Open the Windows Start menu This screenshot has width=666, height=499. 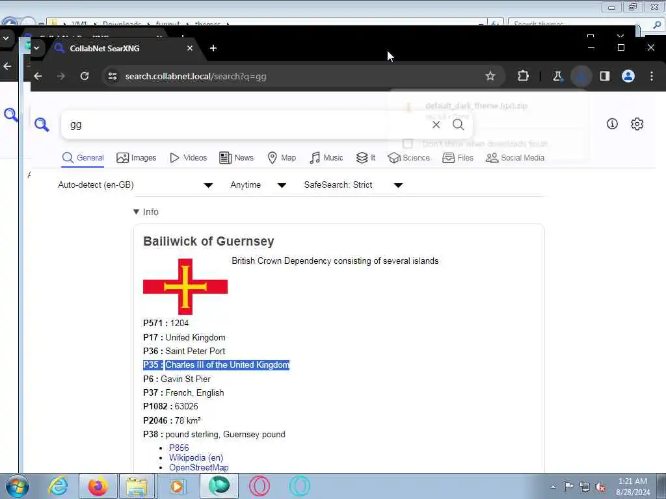coord(18,486)
